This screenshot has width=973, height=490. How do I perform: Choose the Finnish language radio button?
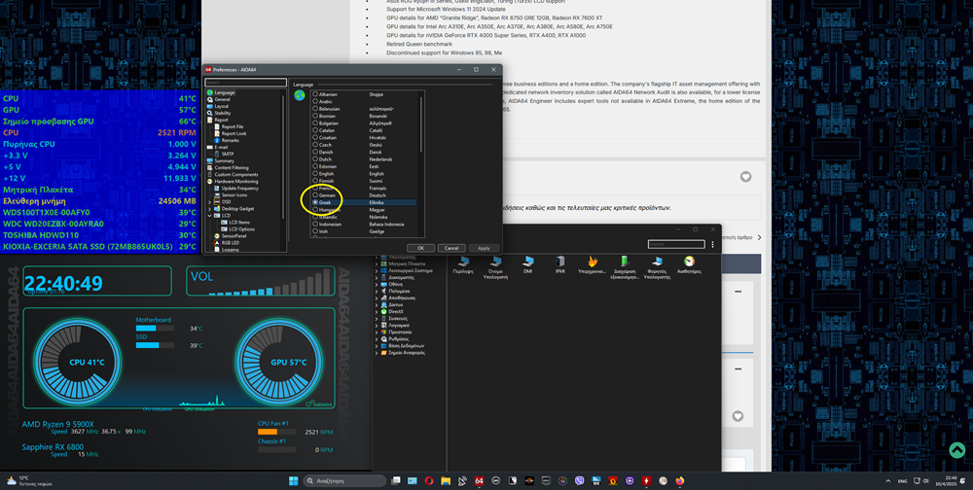[315, 181]
